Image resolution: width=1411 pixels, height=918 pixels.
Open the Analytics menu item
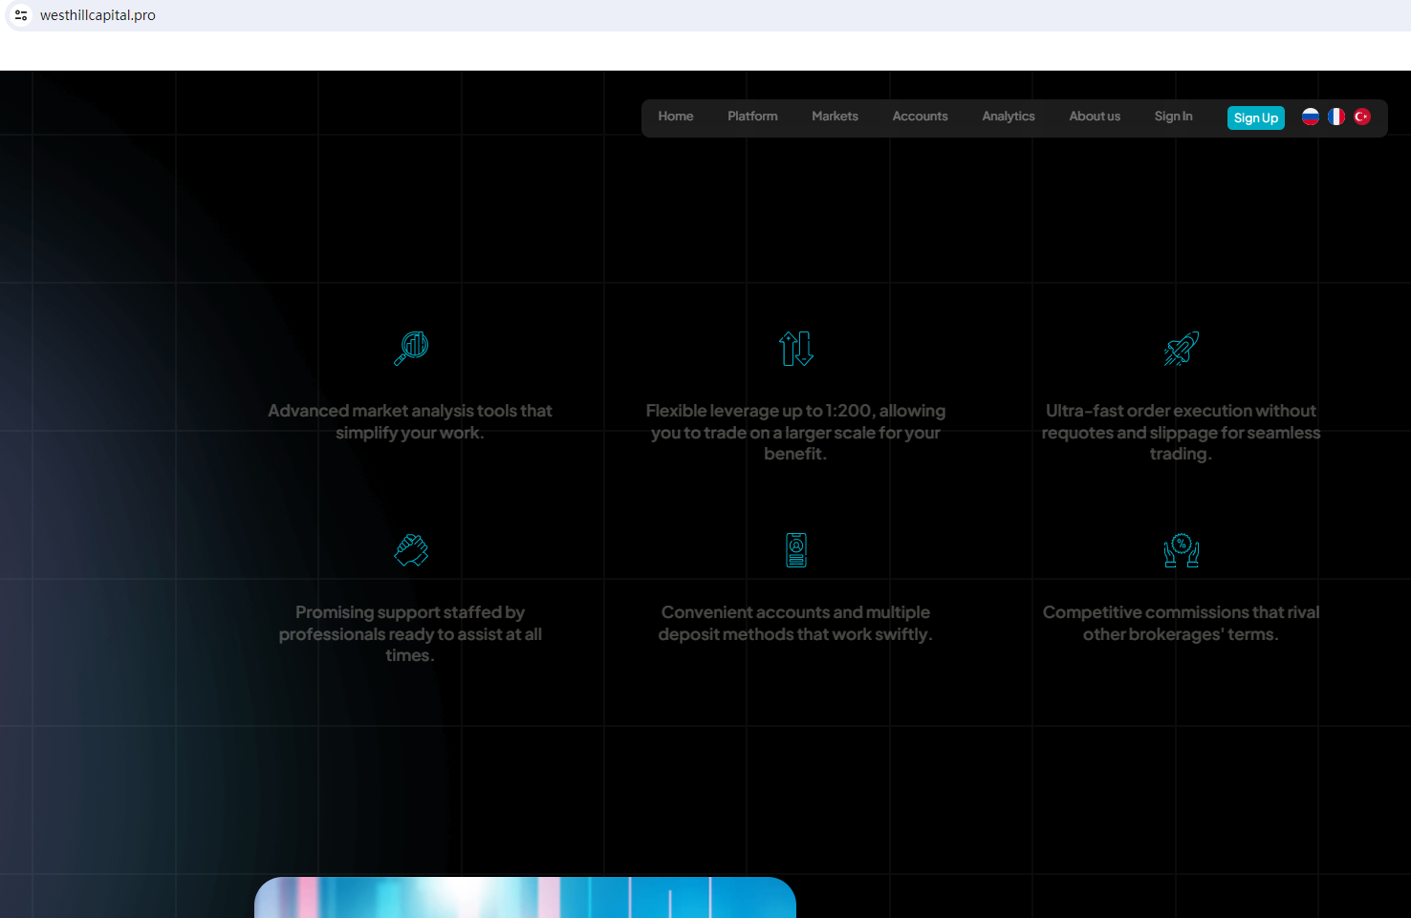(x=1009, y=117)
